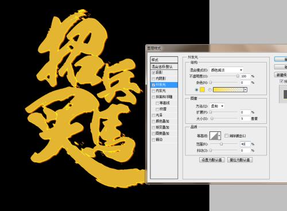Click the 大小 (Size) value field
287x211 pixels.
245,119
